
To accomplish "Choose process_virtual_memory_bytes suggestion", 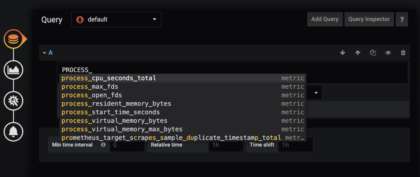I will click(x=183, y=120).
